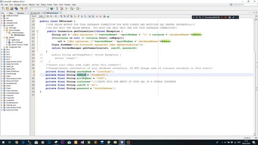This screenshot has width=258, height=145.
Task: Click the recorder bar magnifier zoom icon
Action: [200, 17]
